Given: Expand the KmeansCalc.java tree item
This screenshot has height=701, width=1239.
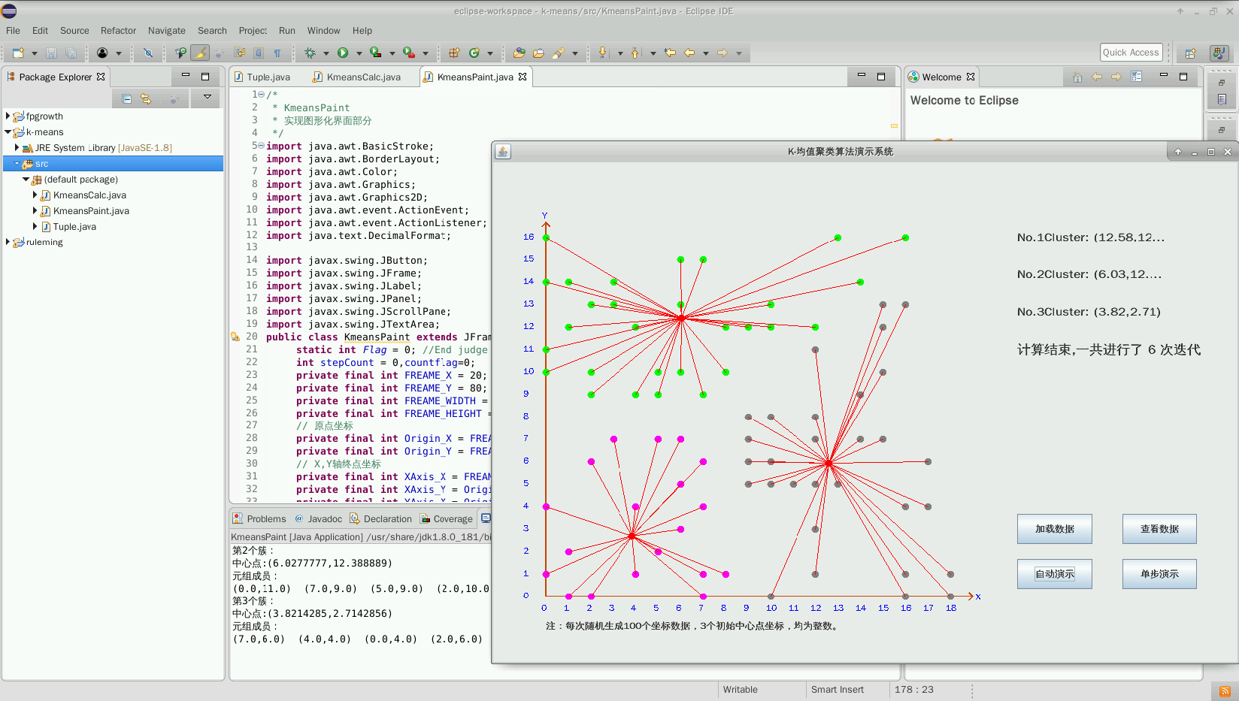Looking at the screenshot, I should [x=35, y=195].
